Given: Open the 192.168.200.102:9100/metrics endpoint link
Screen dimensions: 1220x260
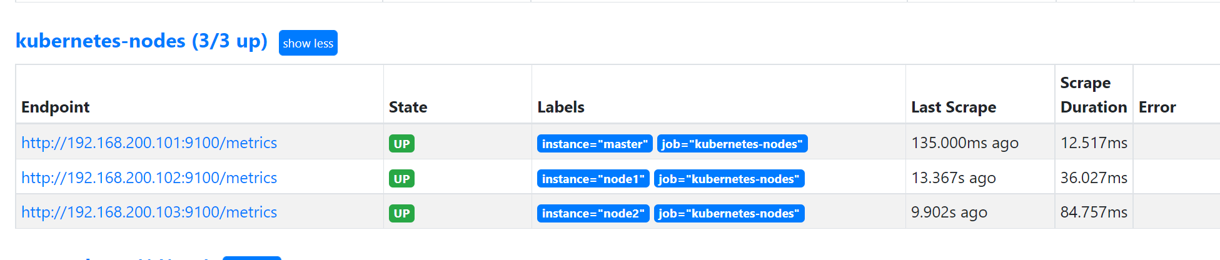Looking at the screenshot, I should click(x=149, y=177).
